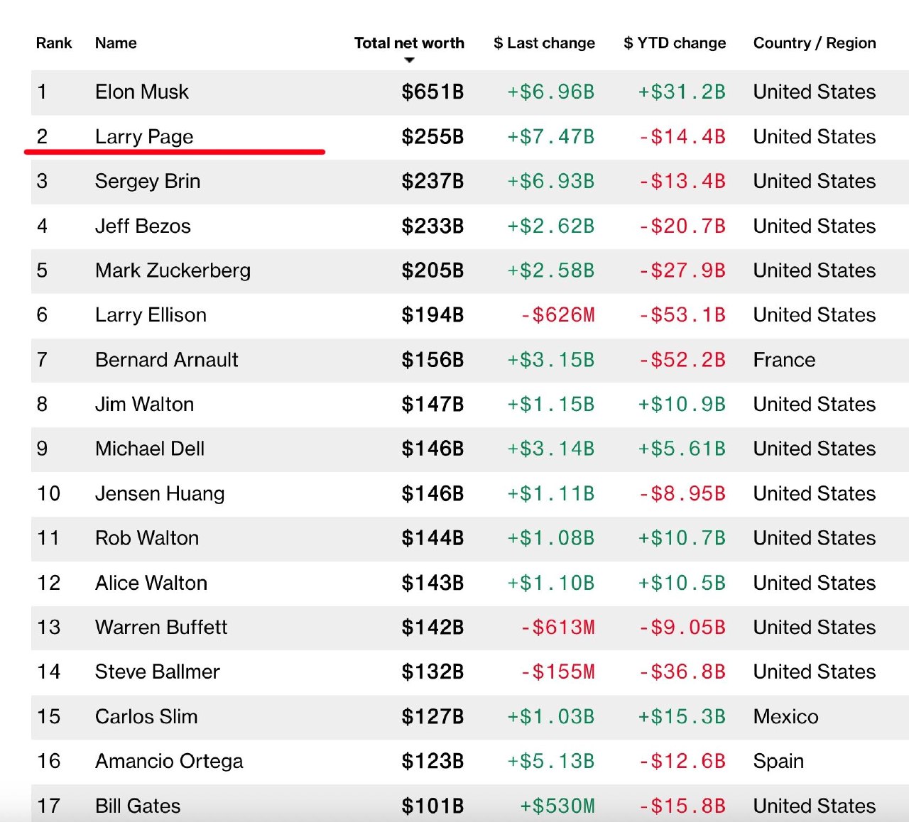Viewport: 909px width, 822px height.
Task: Select the Sergey Brin entry
Action: click(x=148, y=181)
